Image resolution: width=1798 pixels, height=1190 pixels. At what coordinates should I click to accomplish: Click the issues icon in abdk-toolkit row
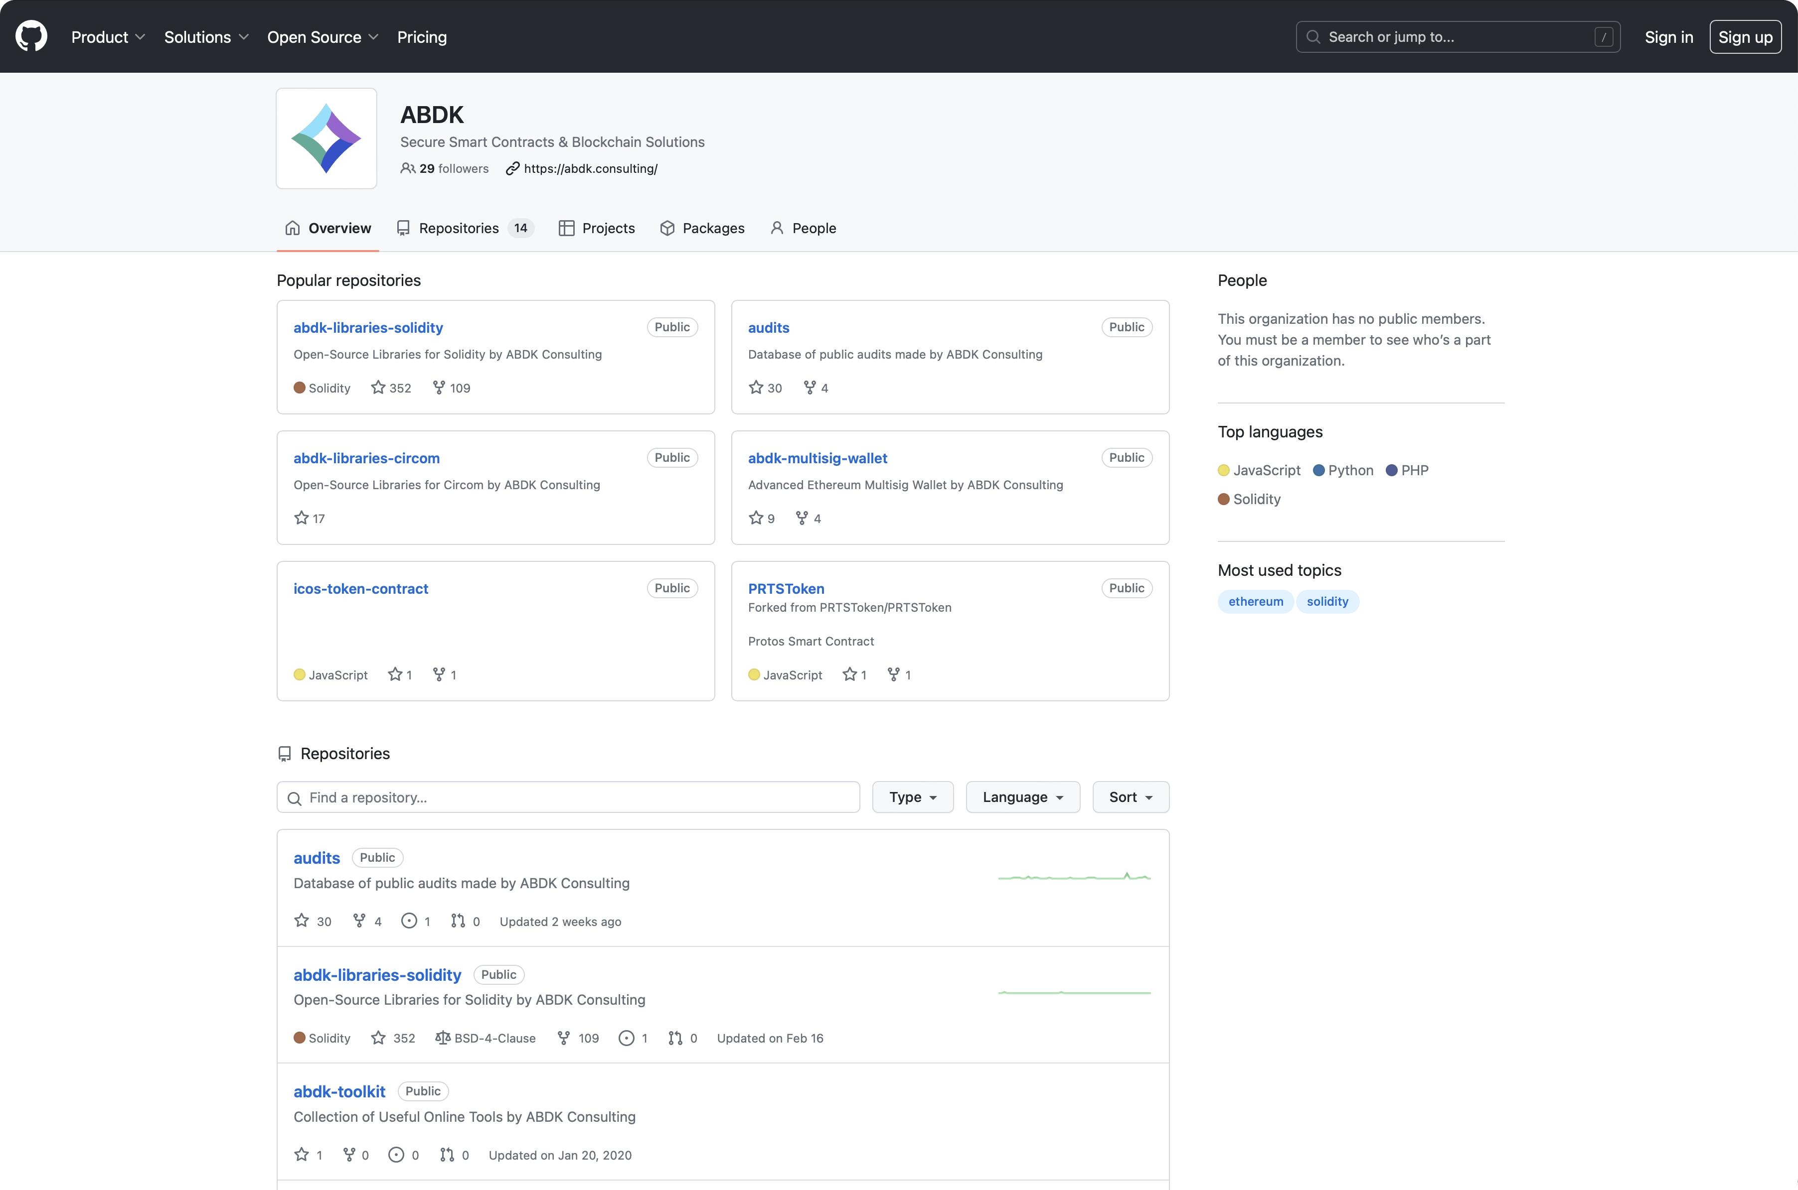(396, 1154)
